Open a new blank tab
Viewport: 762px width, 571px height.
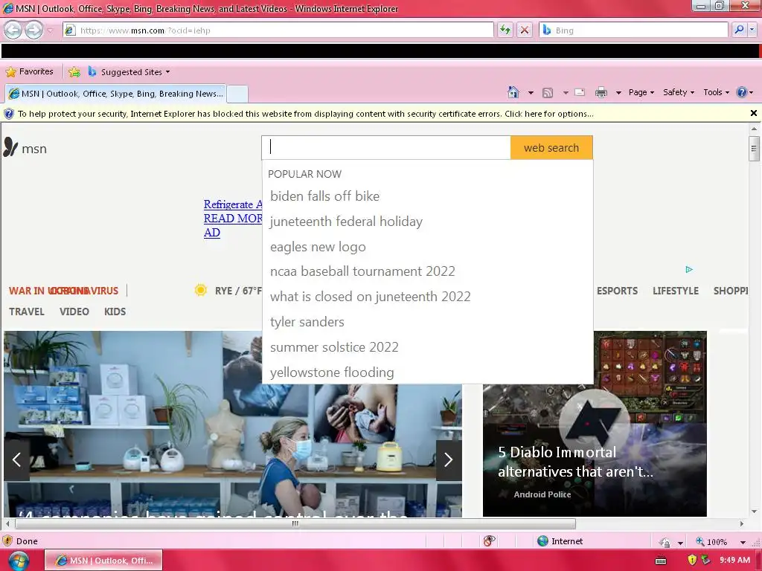pos(237,94)
